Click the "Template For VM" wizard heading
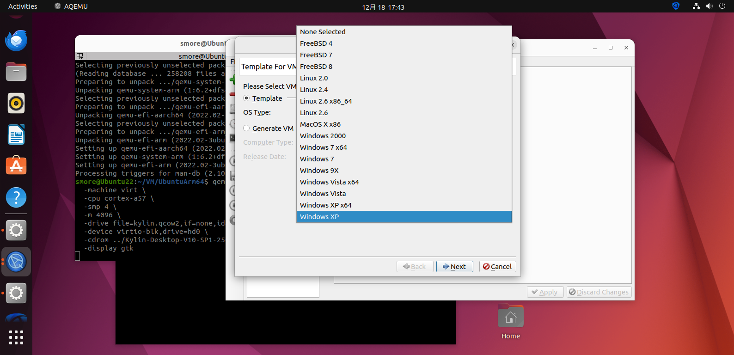Image resolution: width=734 pixels, height=355 pixels. point(269,67)
